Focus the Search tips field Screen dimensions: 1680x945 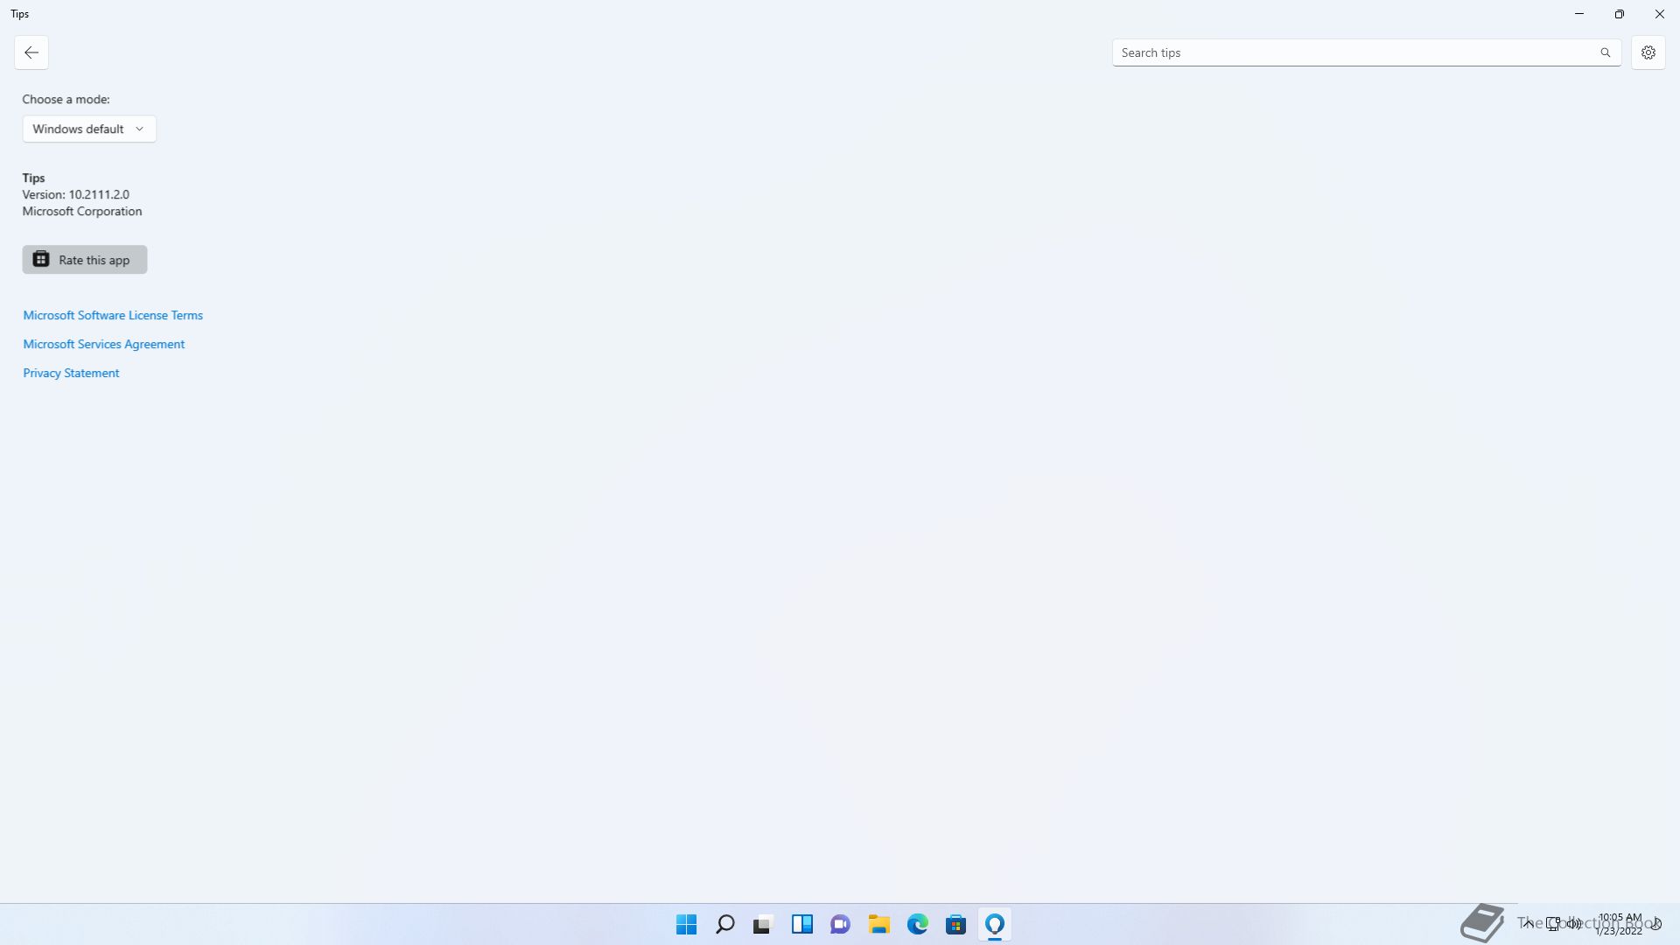click(x=1367, y=52)
